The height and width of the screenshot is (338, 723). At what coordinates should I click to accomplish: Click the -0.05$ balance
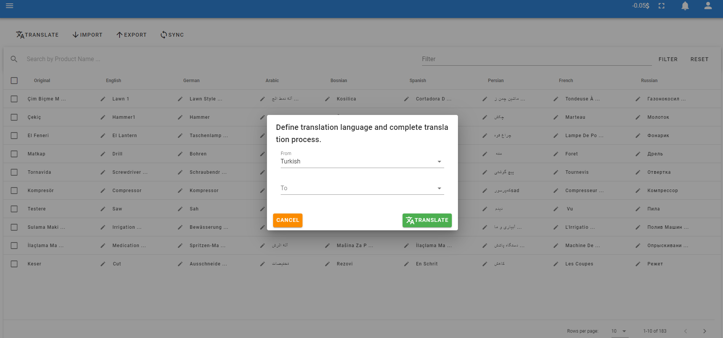point(641,6)
